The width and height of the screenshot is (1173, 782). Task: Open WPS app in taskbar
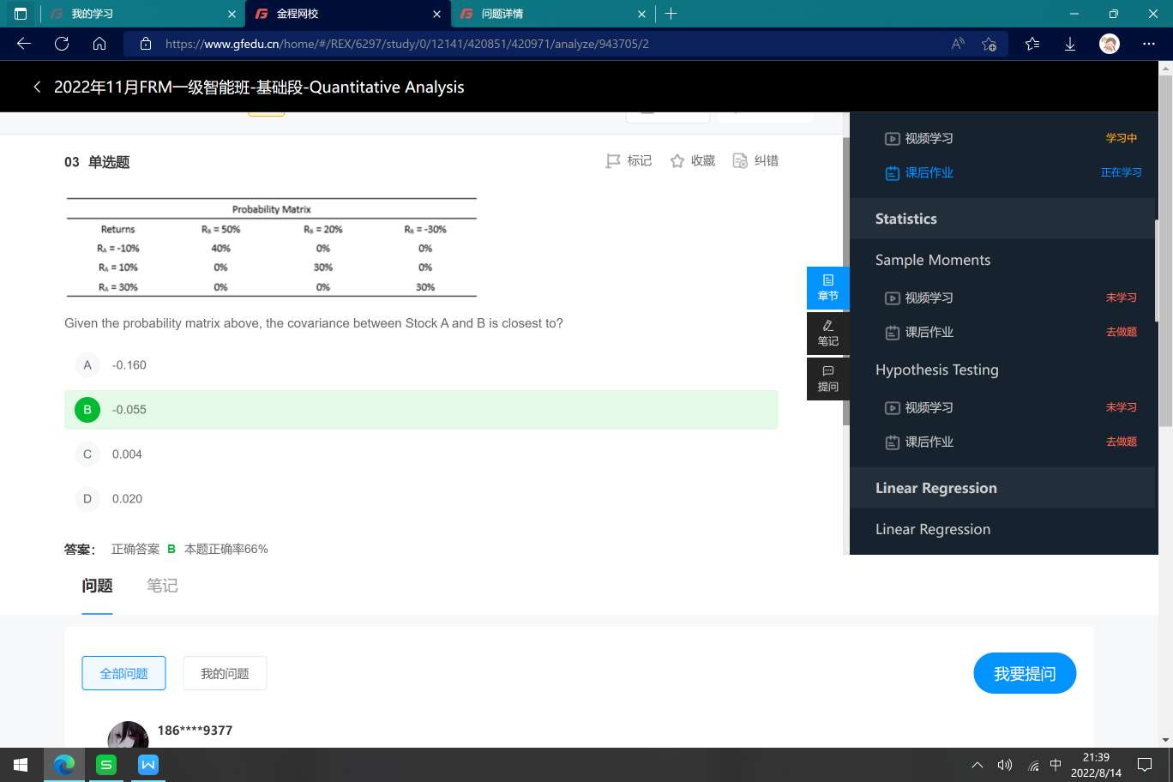148,765
